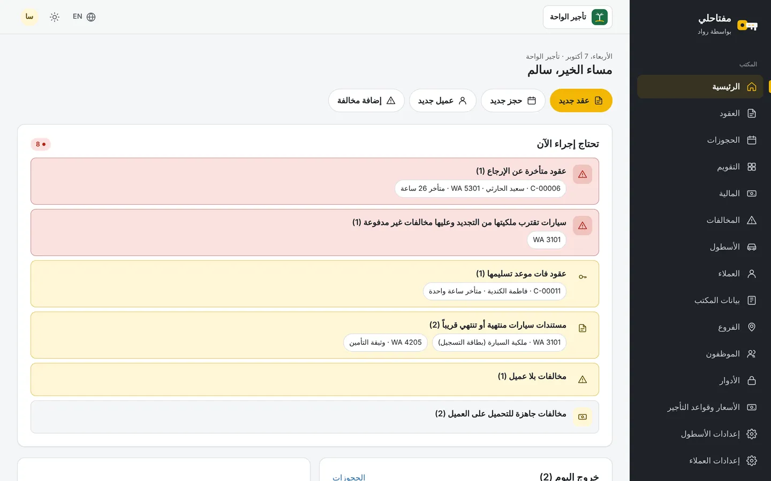Open the الحجوزات link in the bottom card

coord(349,477)
